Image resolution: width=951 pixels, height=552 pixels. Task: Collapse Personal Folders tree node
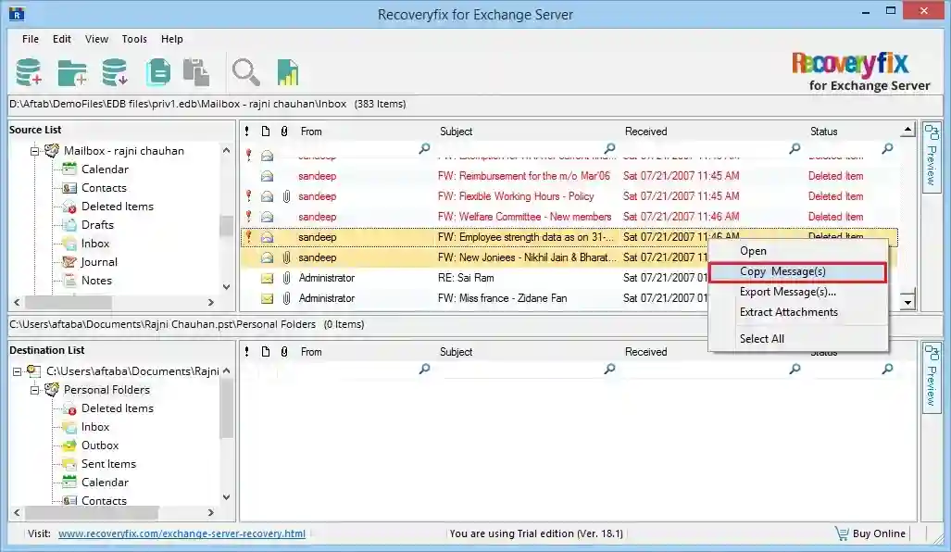pyautogui.click(x=34, y=389)
